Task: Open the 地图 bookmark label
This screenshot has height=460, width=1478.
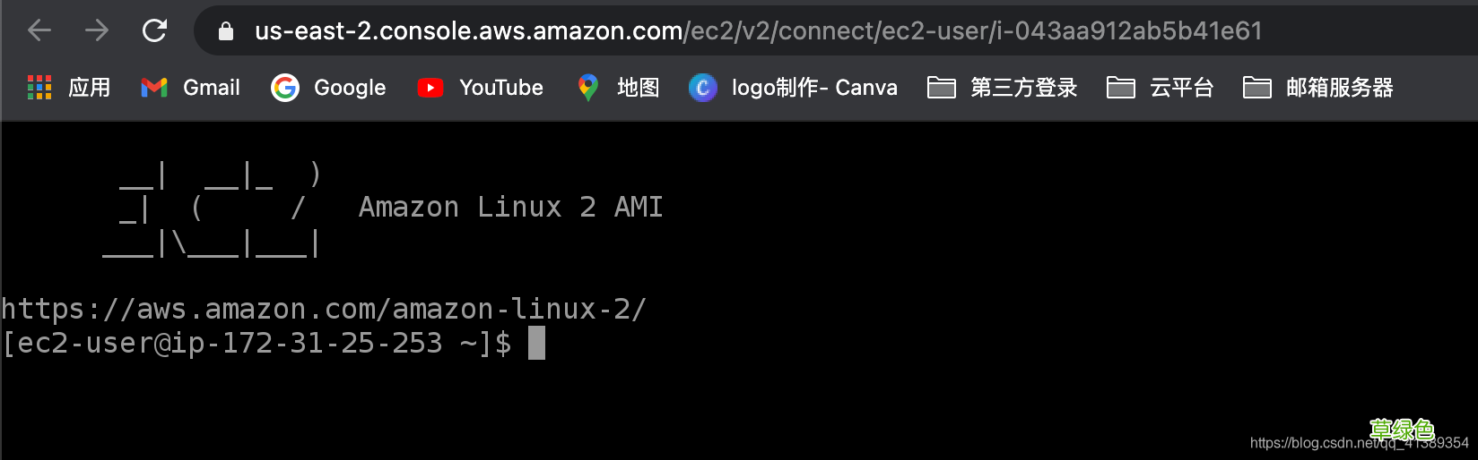Action: 638,88
